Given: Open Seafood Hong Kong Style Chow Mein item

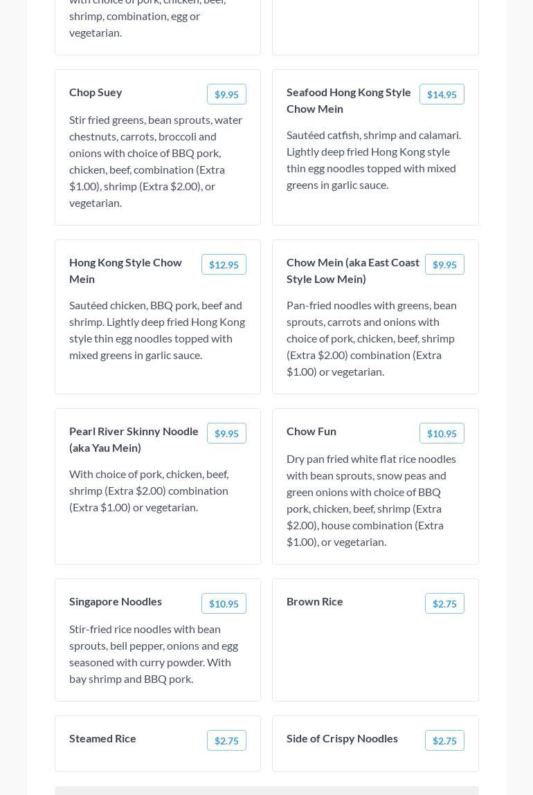Looking at the screenshot, I should (349, 100).
